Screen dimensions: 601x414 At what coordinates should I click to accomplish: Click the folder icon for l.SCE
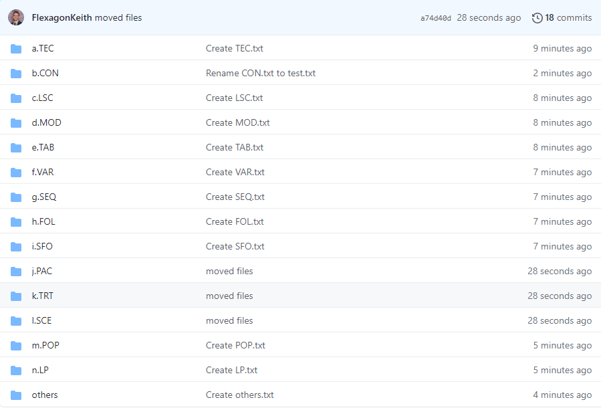pyautogui.click(x=16, y=321)
